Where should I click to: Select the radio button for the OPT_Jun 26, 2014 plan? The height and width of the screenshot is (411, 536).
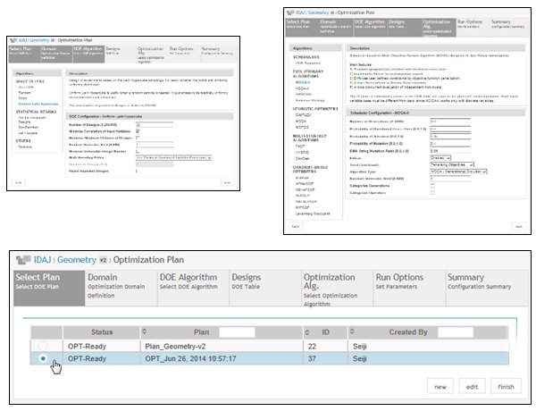point(43,358)
